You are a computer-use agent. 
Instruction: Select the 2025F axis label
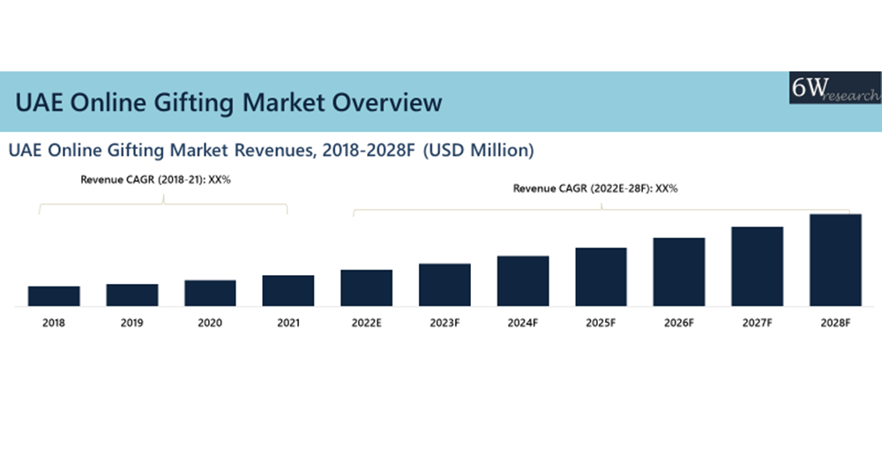tap(601, 323)
